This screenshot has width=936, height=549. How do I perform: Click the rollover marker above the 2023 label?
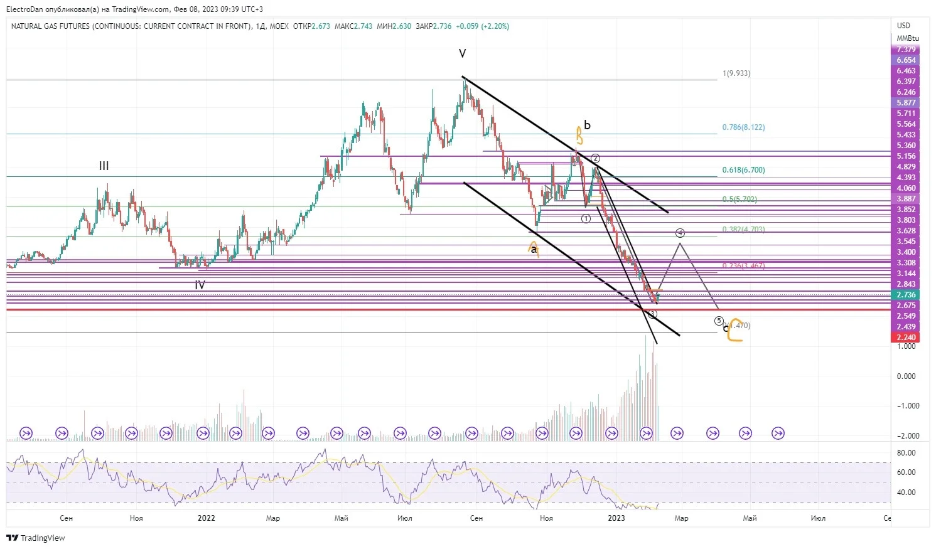pyautogui.click(x=612, y=433)
